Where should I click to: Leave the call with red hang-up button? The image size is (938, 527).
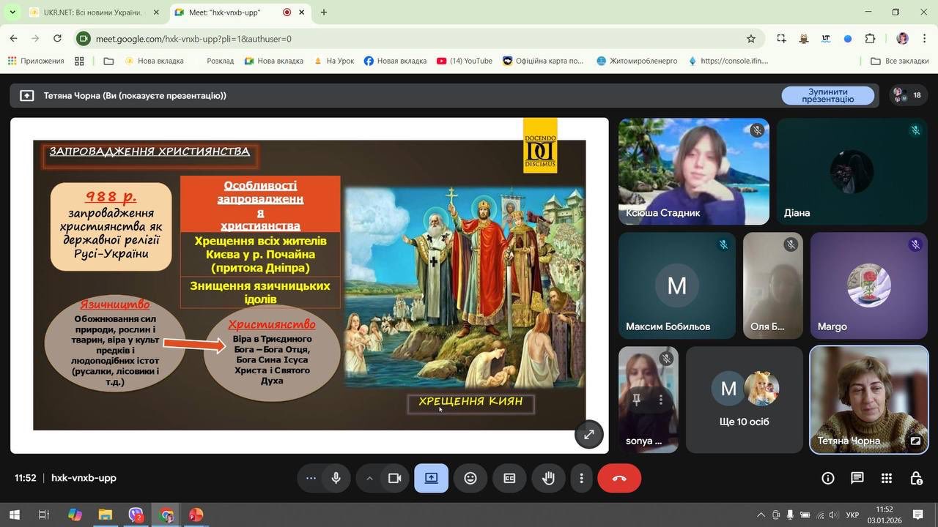[619, 478]
